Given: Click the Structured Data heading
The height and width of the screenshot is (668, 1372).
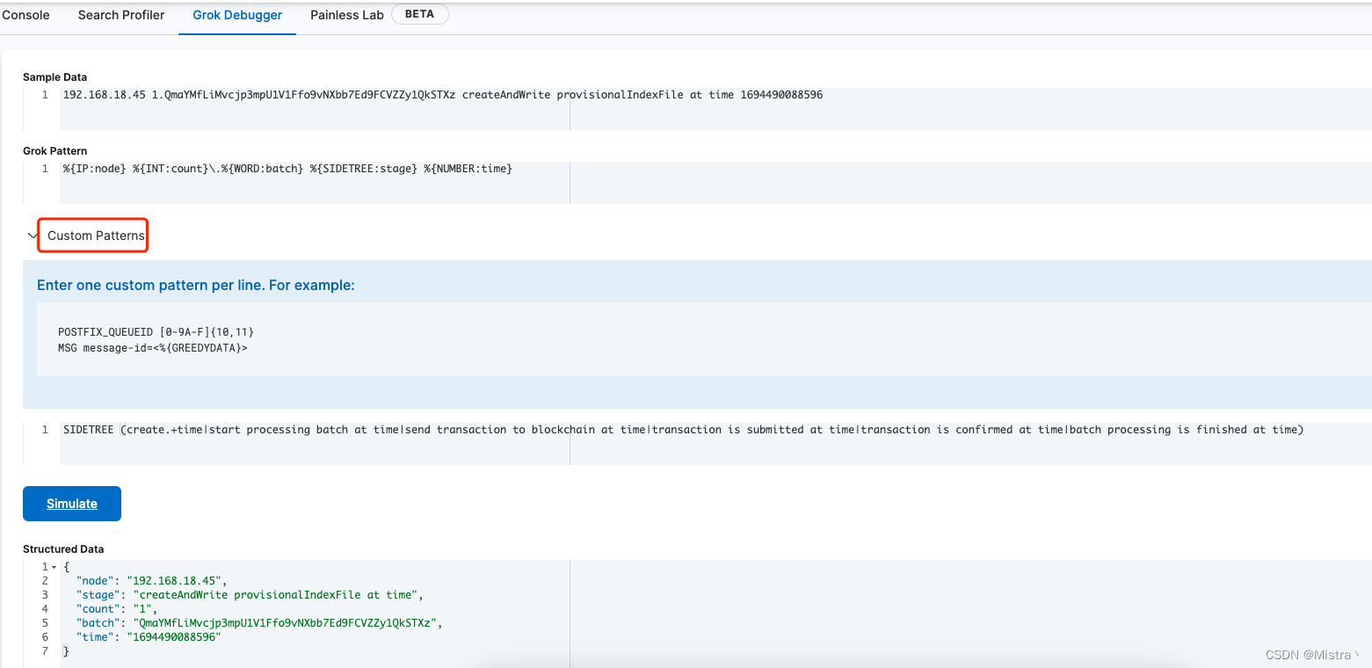Looking at the screenshot, I should [63, 549].
